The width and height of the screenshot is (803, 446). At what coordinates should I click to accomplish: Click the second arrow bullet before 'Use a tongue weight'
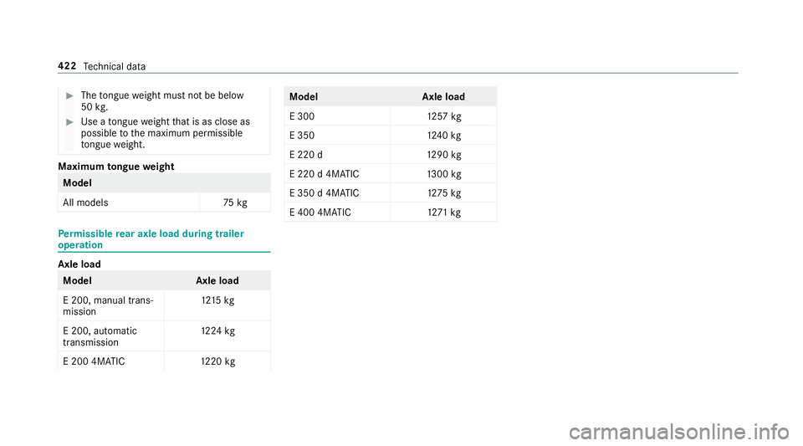[70, 122]
